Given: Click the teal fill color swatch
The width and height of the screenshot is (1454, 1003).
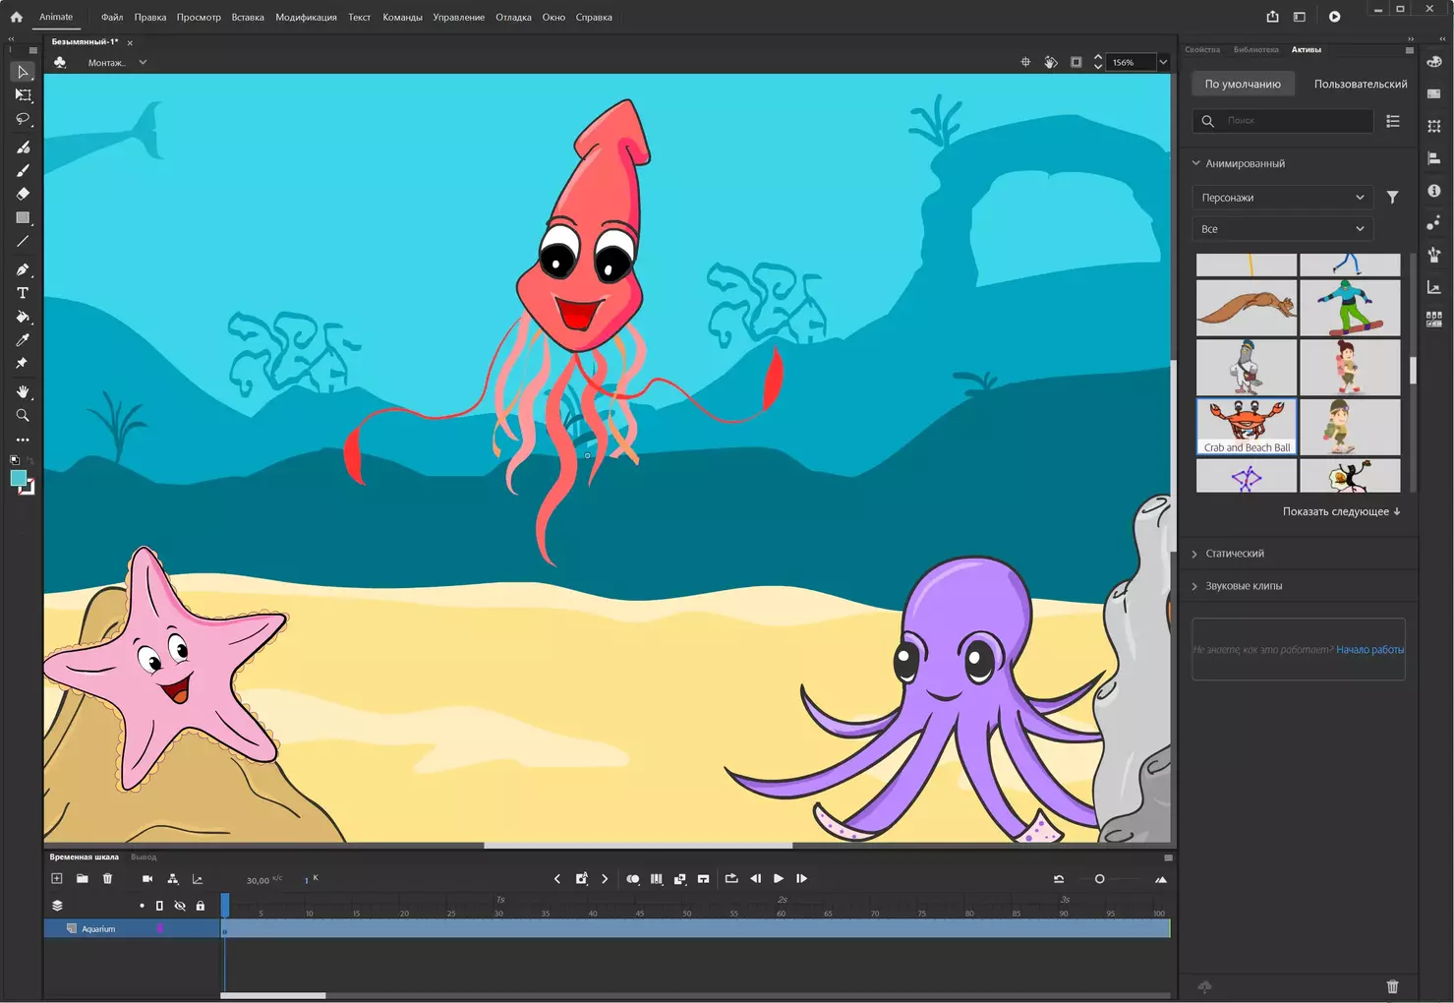Looking at the screenshot, I should (x=18, y=478).
